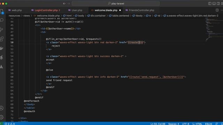Click the '@else' directive on line 58
The image size is (223, 125).
49,70
